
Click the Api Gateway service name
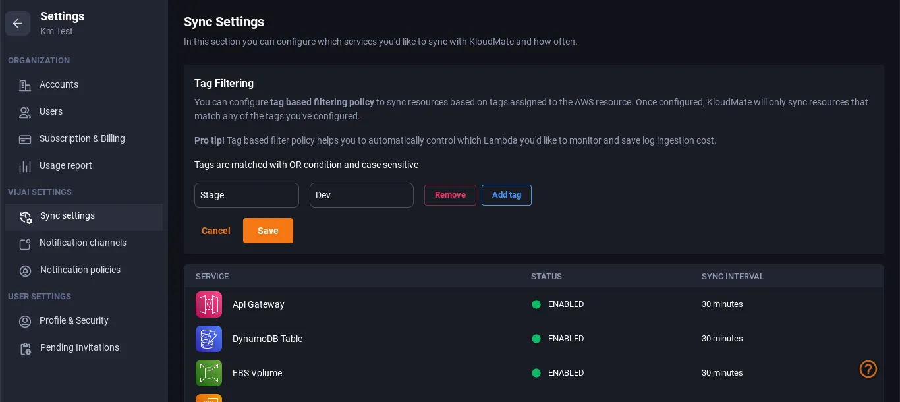point(258,304)
